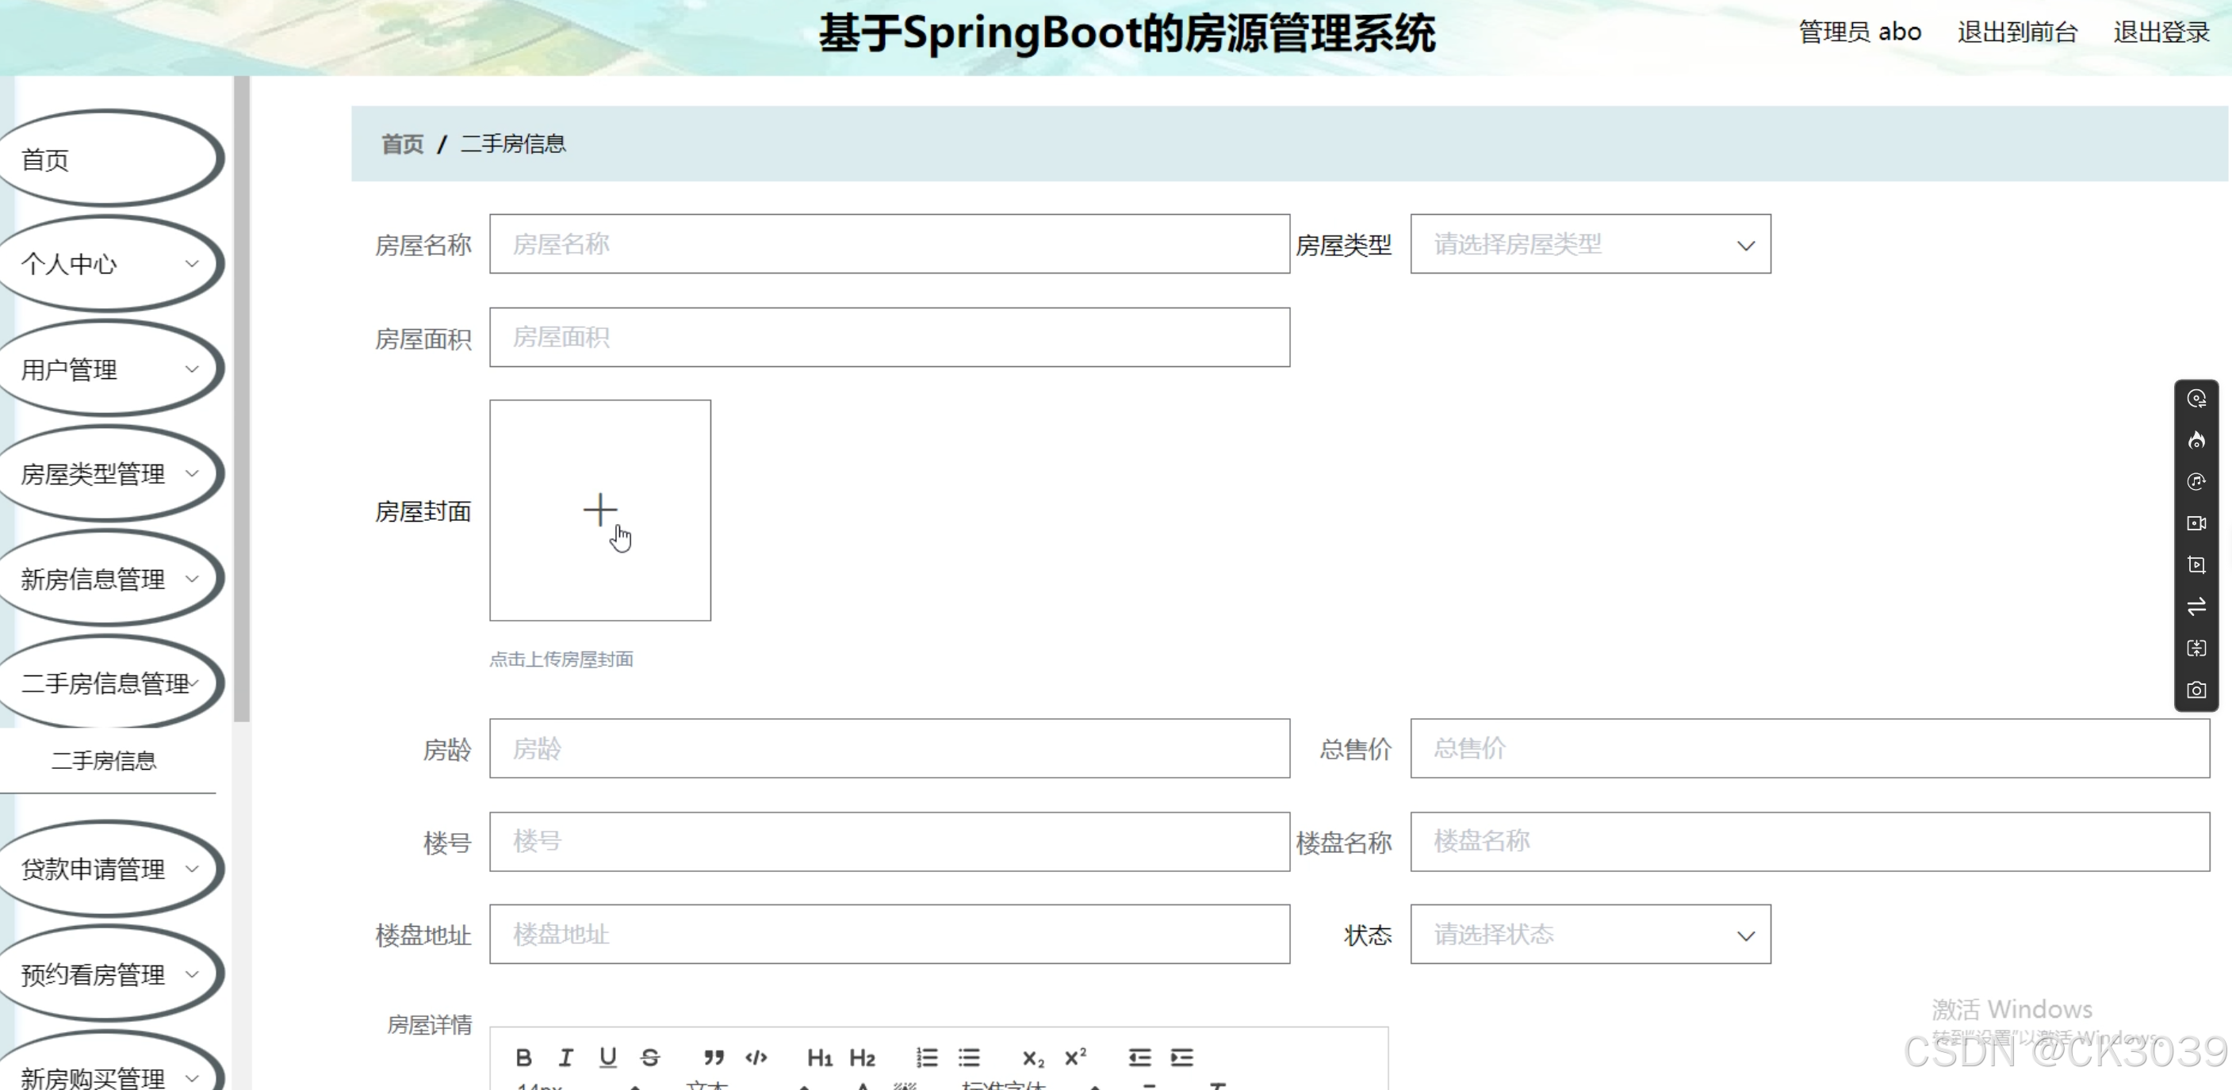Toggle underline formatting in the editor

pyautogui.click(x=608, y=1057)
